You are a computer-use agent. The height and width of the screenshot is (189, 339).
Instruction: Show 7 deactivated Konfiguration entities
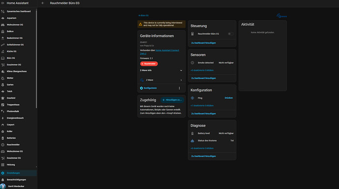(x=202, y=106)
